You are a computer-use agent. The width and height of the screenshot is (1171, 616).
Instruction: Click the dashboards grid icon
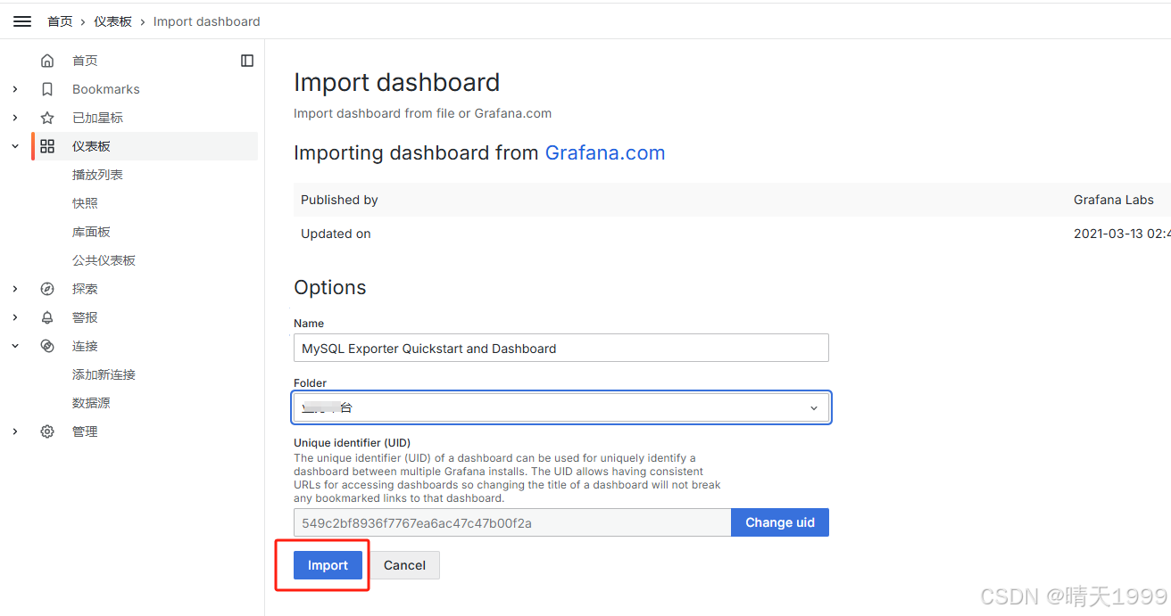[47, 146]
